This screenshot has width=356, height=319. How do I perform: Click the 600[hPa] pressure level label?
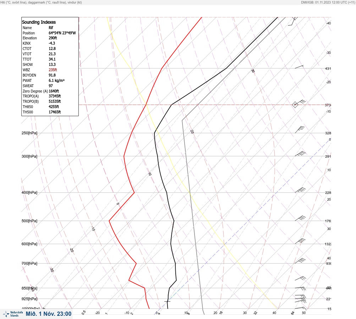click(29, 244)
